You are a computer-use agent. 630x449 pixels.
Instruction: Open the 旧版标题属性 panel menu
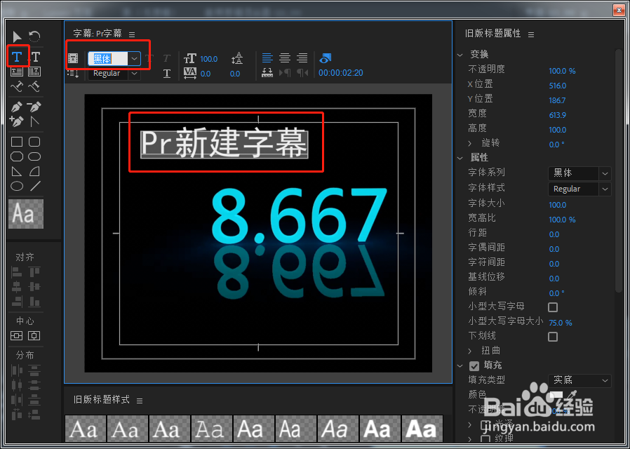point(531,32)
